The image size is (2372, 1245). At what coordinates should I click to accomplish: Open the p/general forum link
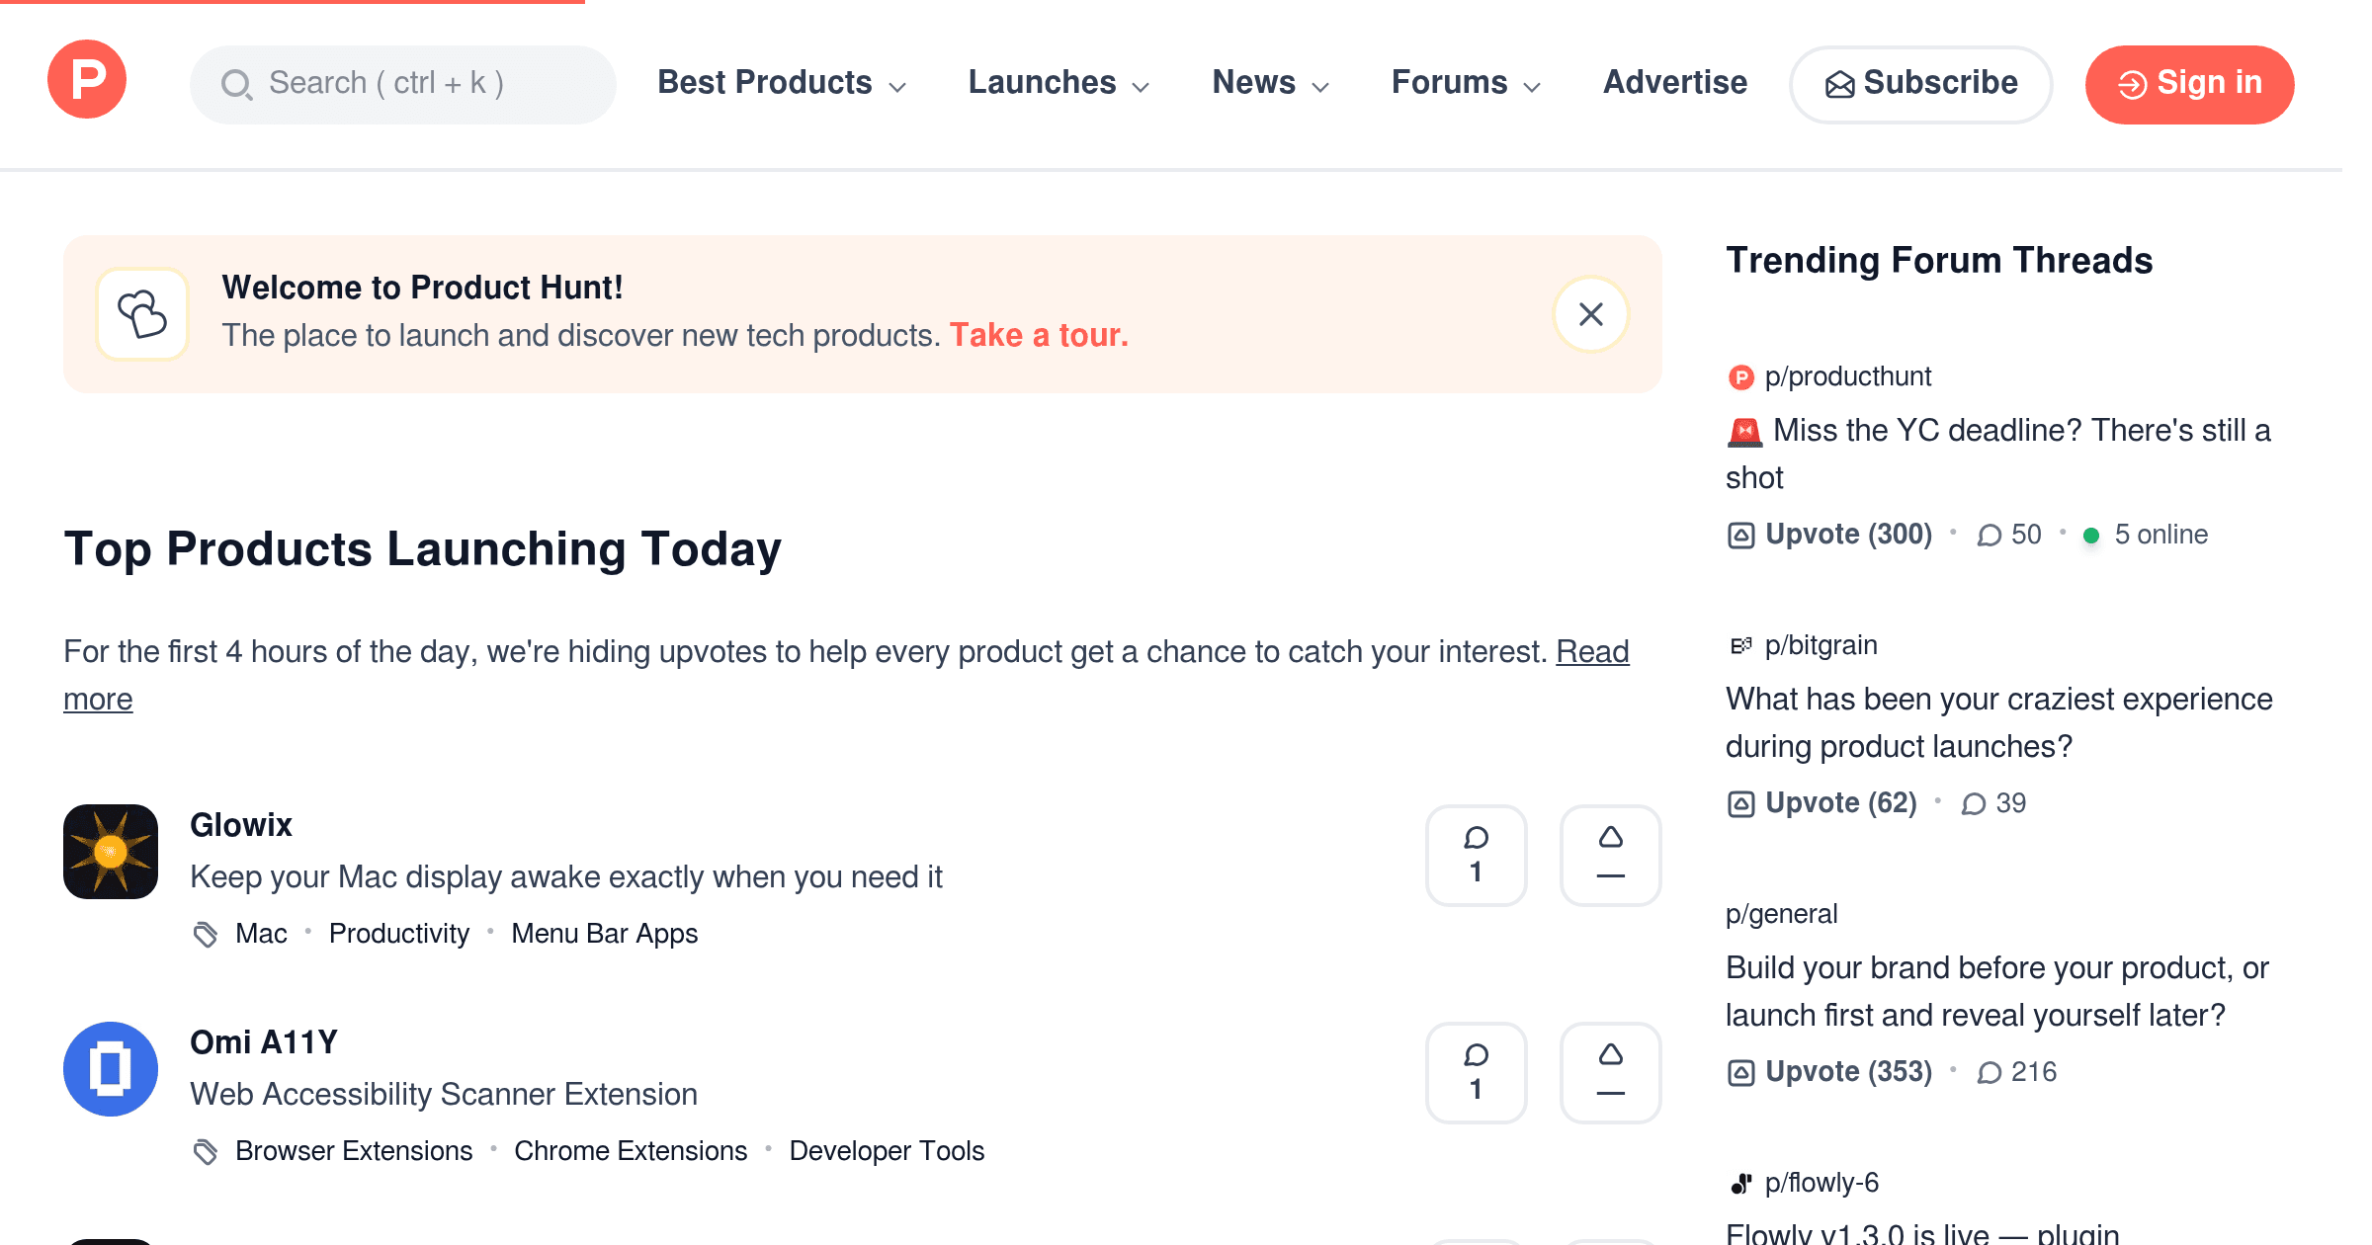(1782, 914)
